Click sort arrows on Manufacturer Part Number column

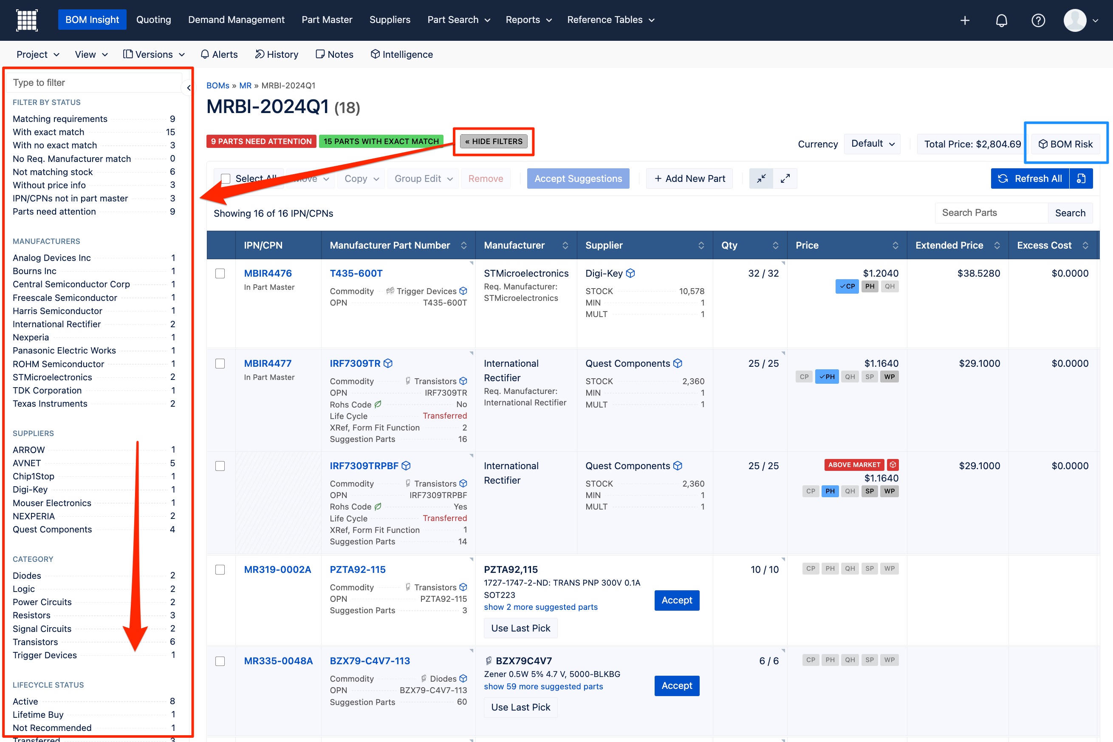[x=463, y=245]
